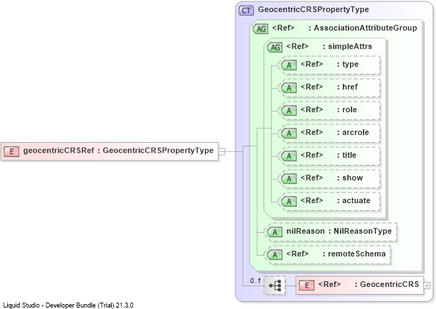This screenshot has height=309, width=436.
Task: Click the A icon beside role attribute
Action: click(289, 111)
